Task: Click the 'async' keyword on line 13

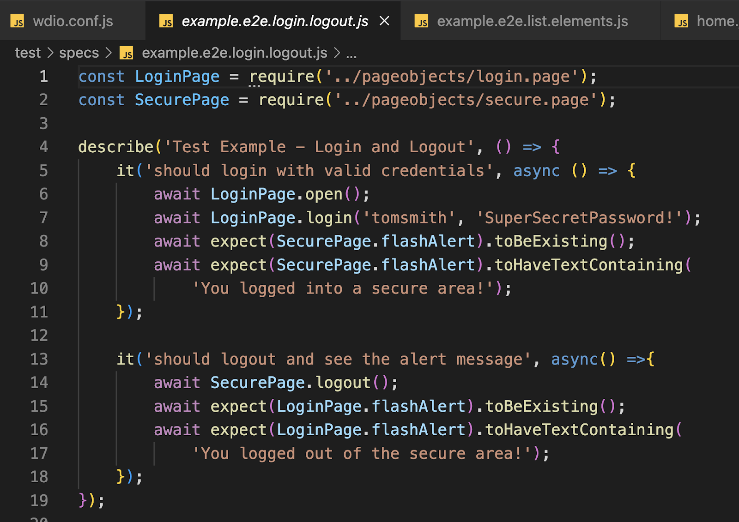Action: click(x=575, y=359)
